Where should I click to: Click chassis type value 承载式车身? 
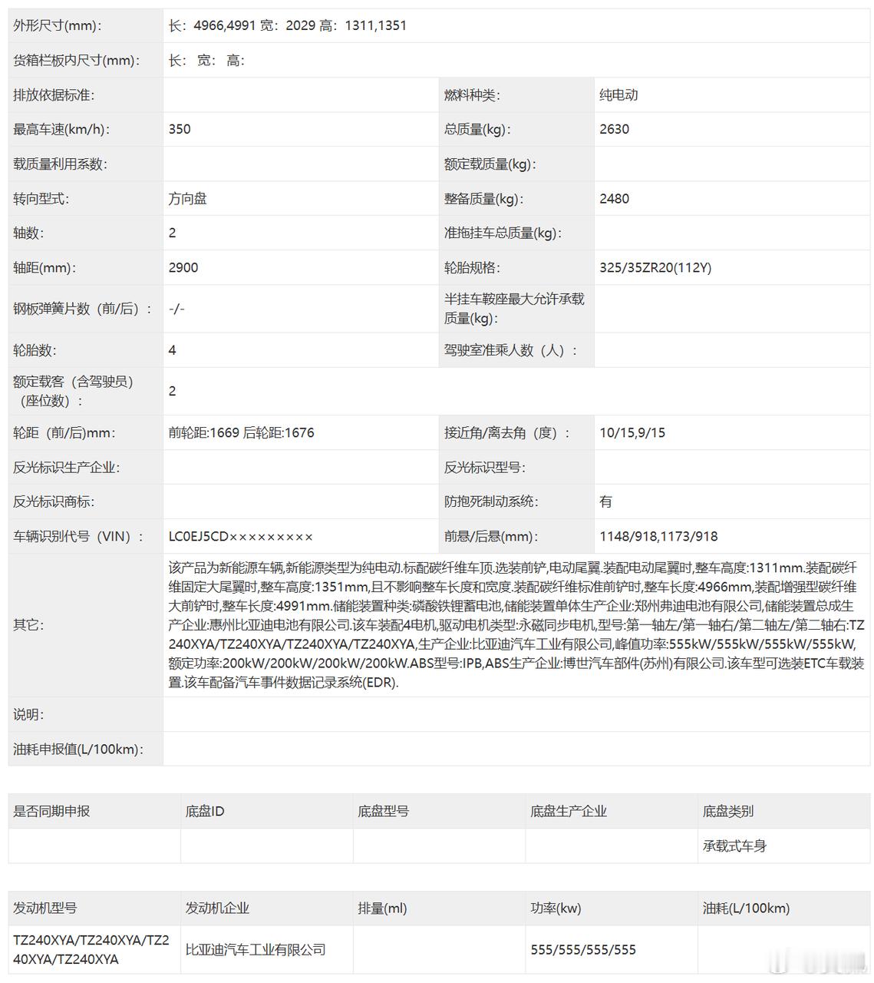coord(734,846)
